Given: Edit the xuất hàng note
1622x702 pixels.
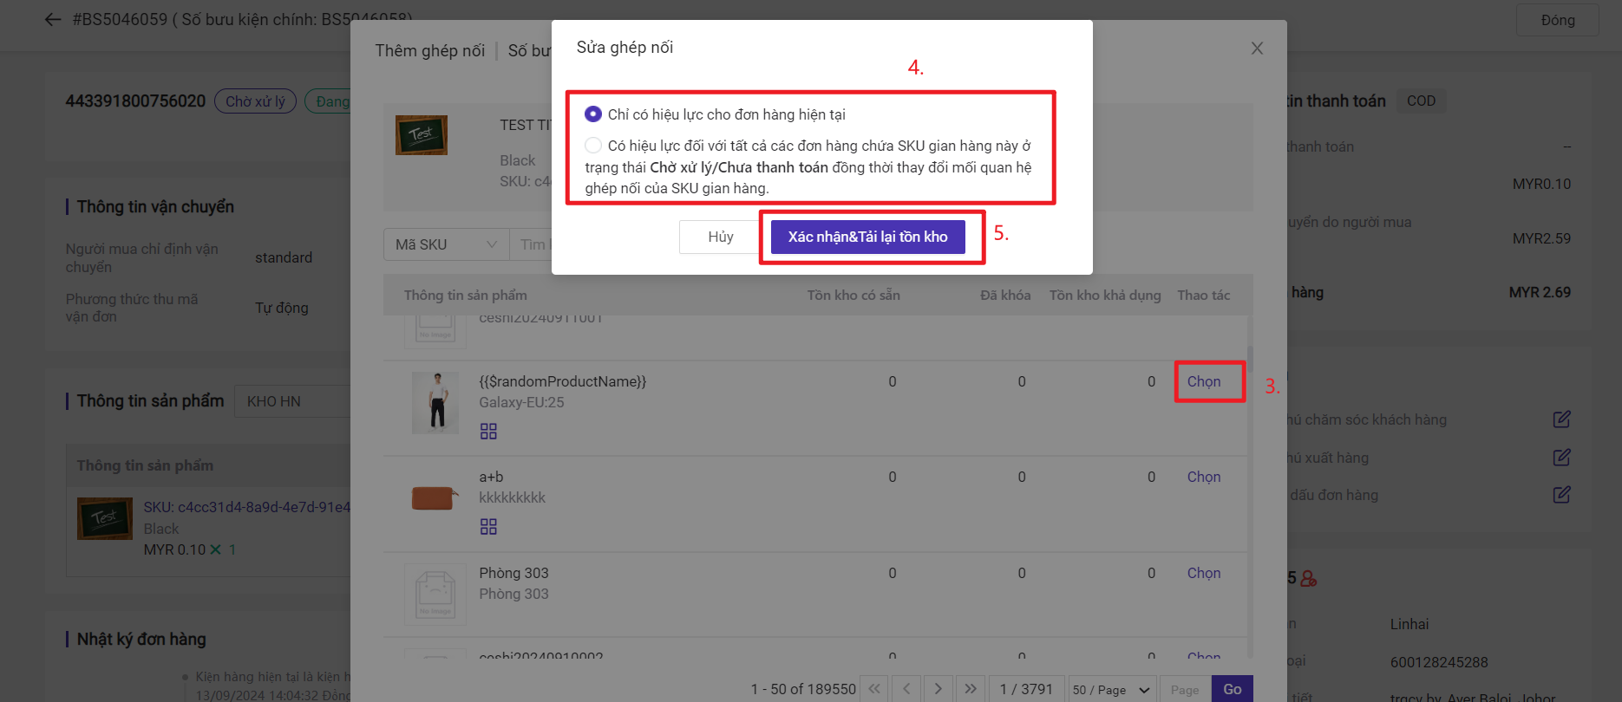Looking at the screenshot, I should click(1561, 457).
